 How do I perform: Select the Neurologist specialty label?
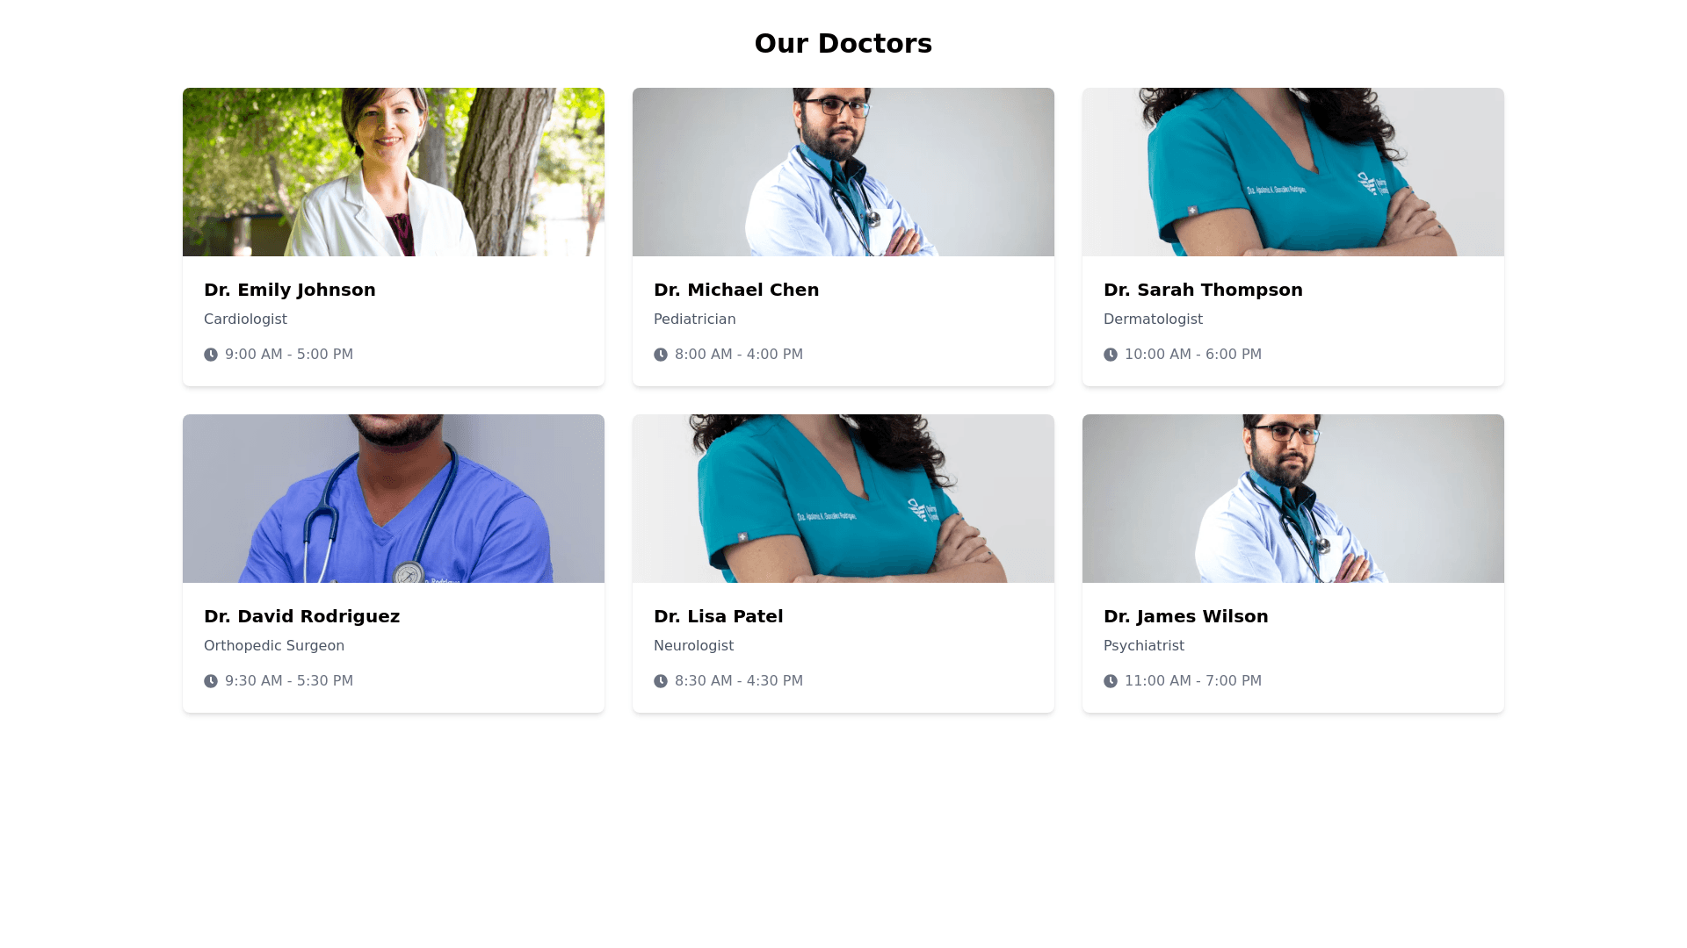(693, 646)
